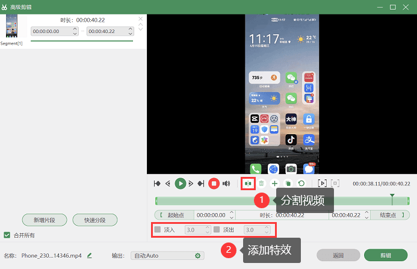Image resolution: width=417 pixels, height=269 pixels.
Task: Add a segment with the plus icon
Action: tap(275, 184)
